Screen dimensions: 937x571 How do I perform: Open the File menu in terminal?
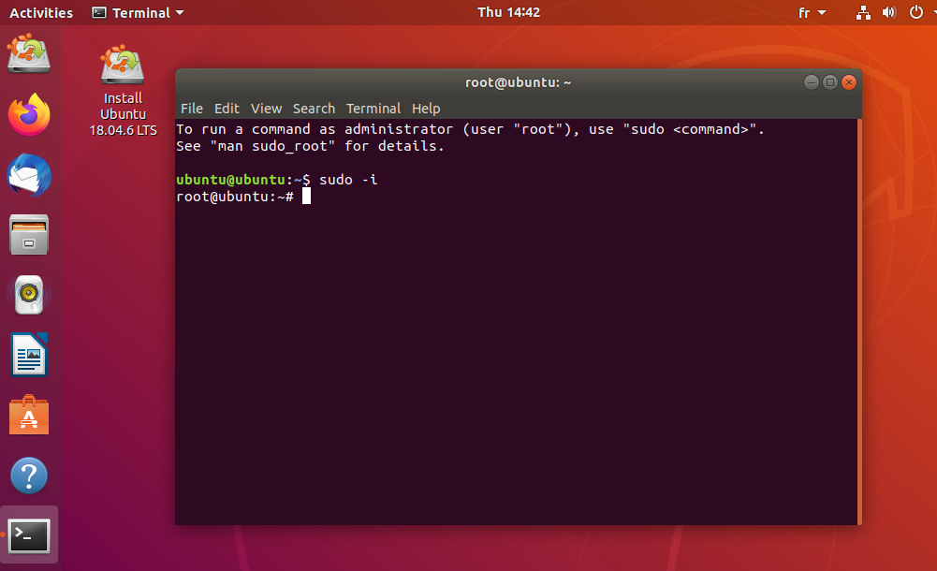[x=191, y=109]
